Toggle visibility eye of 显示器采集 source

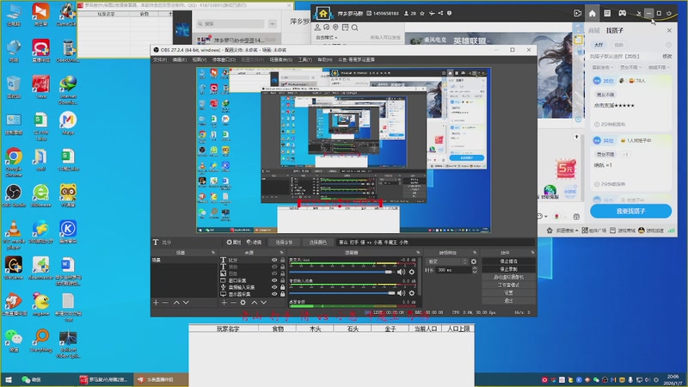click(274, 294)
